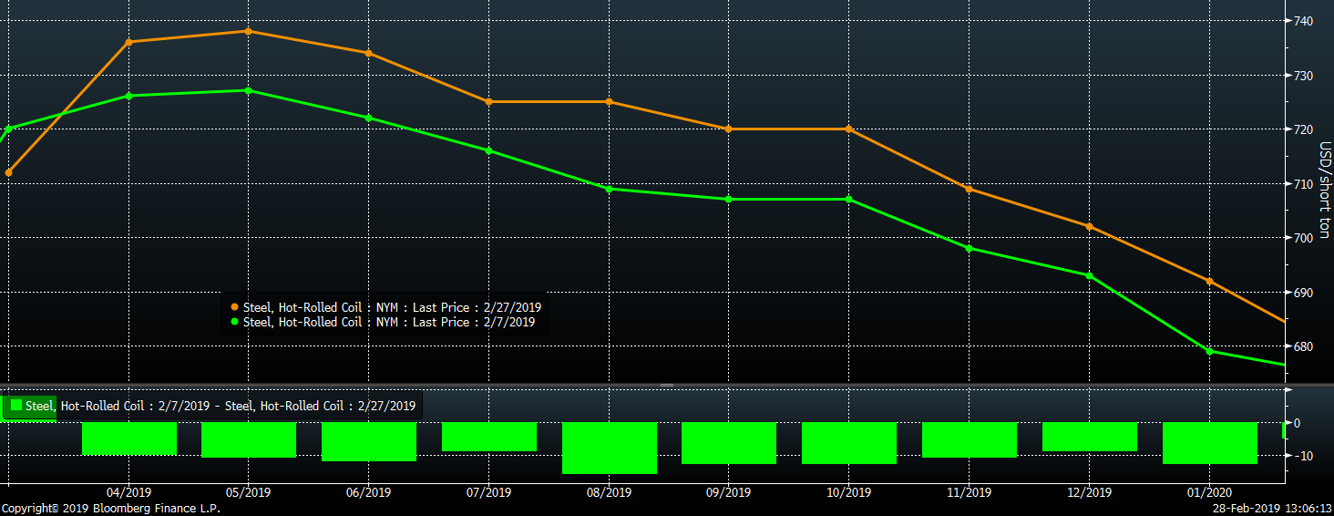This screenshot has width=1334, height=516.
Task: Select the orange data point at 05/2019
Action: [248, 31]
